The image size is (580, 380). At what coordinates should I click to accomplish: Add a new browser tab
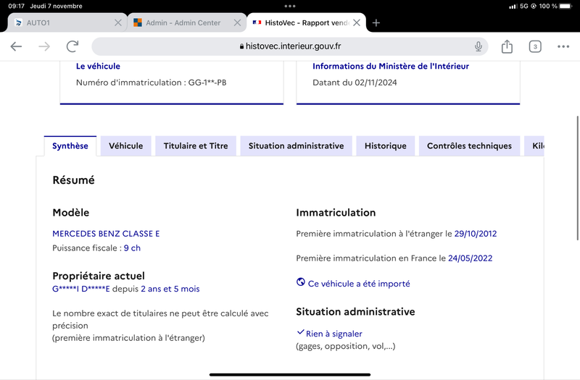pyautogui.click(x=376, y=23)
